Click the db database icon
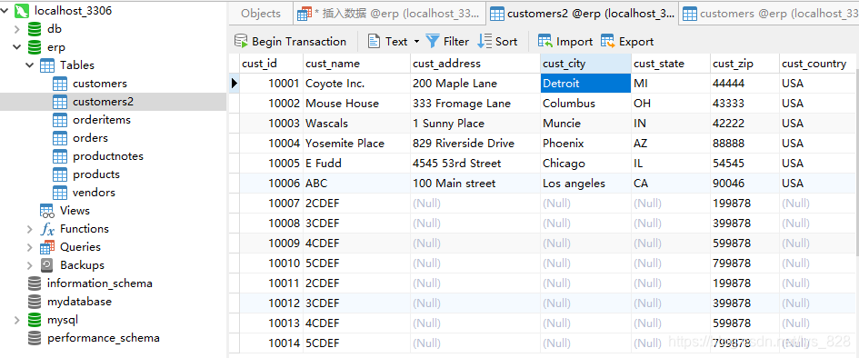The height and width of the screenshot is (358, 859). 35,29
